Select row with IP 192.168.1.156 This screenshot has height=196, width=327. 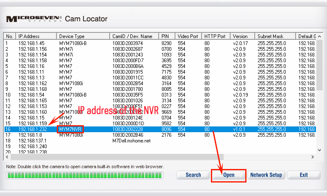(160, 49)
